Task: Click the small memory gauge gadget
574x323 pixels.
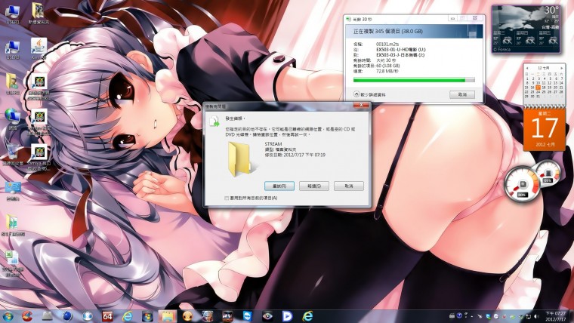Action: (x=548, y=174)
